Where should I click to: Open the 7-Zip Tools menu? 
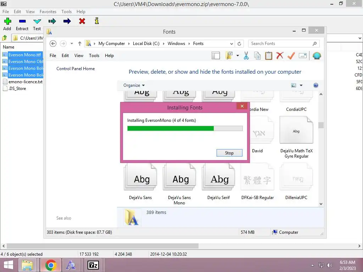point(66,12)
